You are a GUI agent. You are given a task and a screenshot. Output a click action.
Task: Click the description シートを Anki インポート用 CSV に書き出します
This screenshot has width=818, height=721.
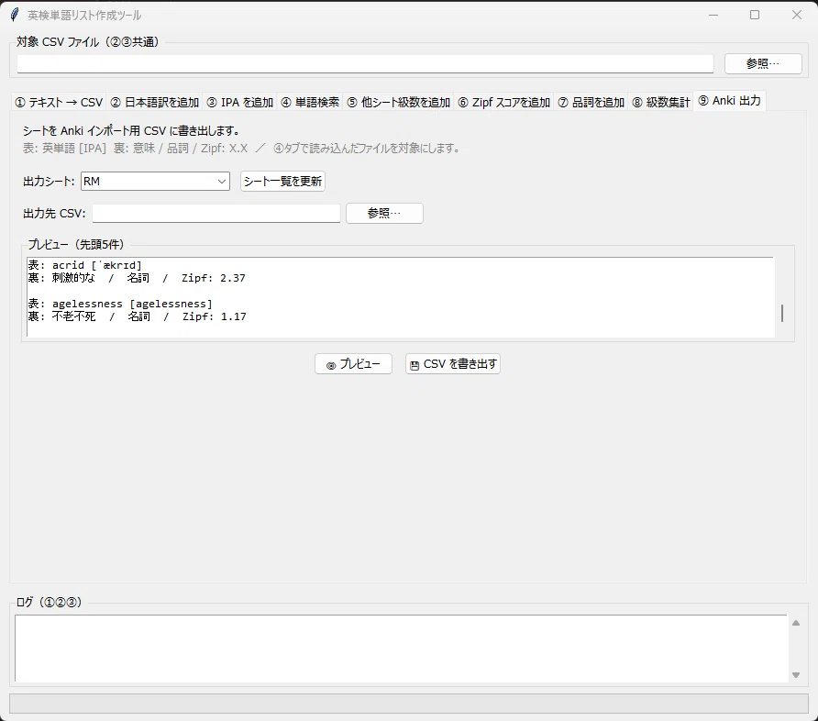(x=131, y=131)
